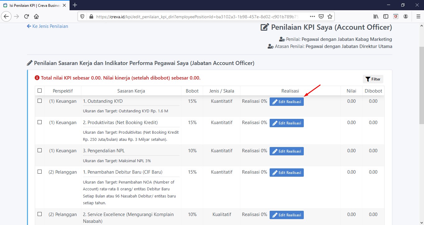Click the text '3. Pengendalian NPL'
This screenshot has width=424, height=225.
point(104,151)
